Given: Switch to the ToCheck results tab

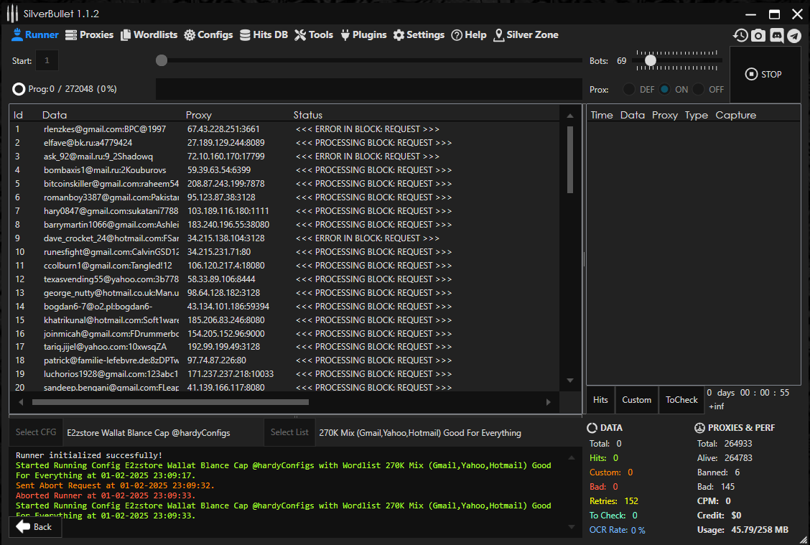Looking at the screenshot, I should pyautogui.click(x=681, y=400).
